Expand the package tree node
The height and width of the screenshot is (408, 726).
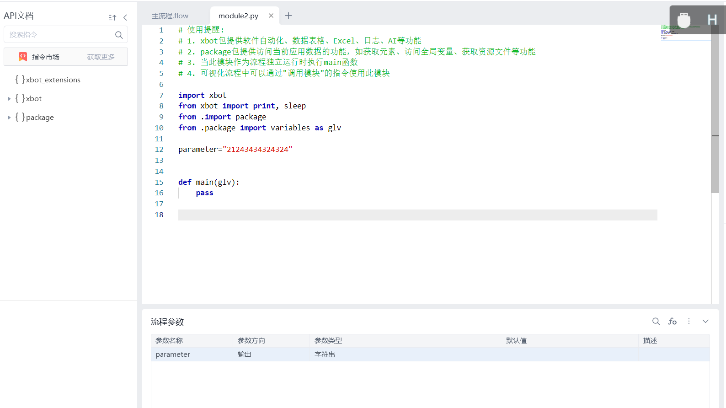pyautogui.click(x=9, y=118)
